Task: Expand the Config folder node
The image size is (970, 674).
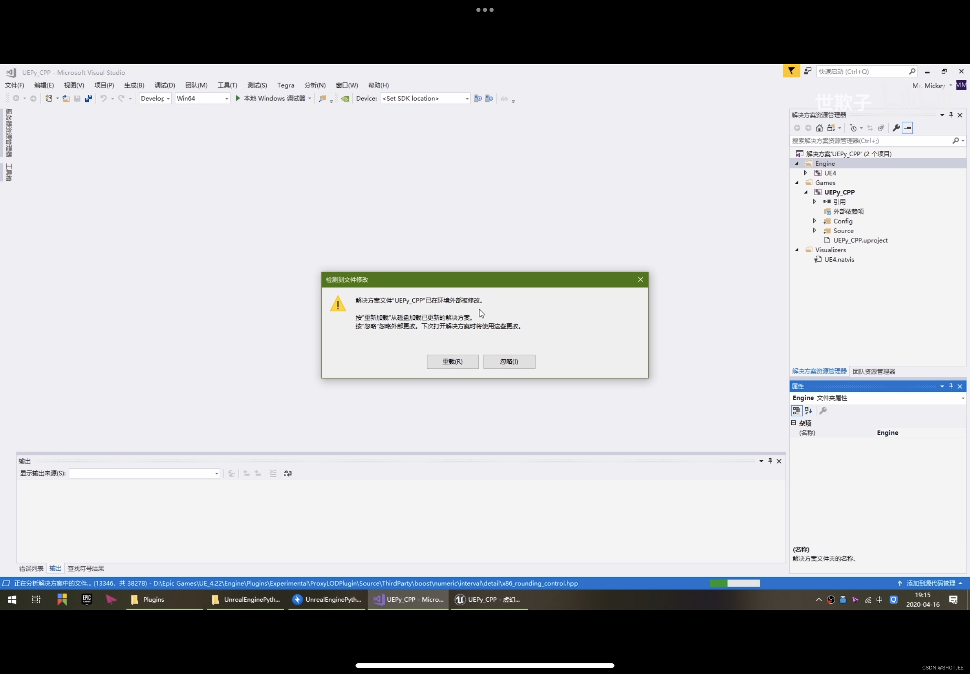Action: click(815, 221)
